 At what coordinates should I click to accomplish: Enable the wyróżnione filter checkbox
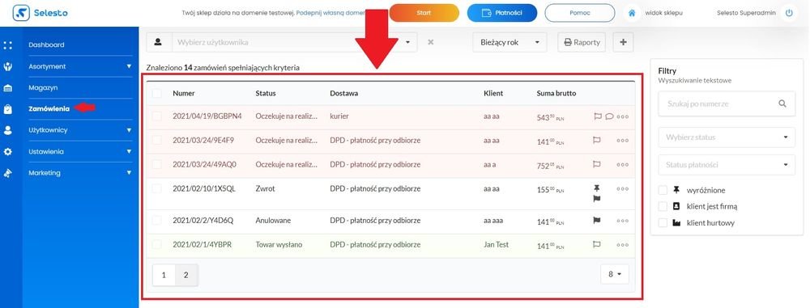(663, 190)
